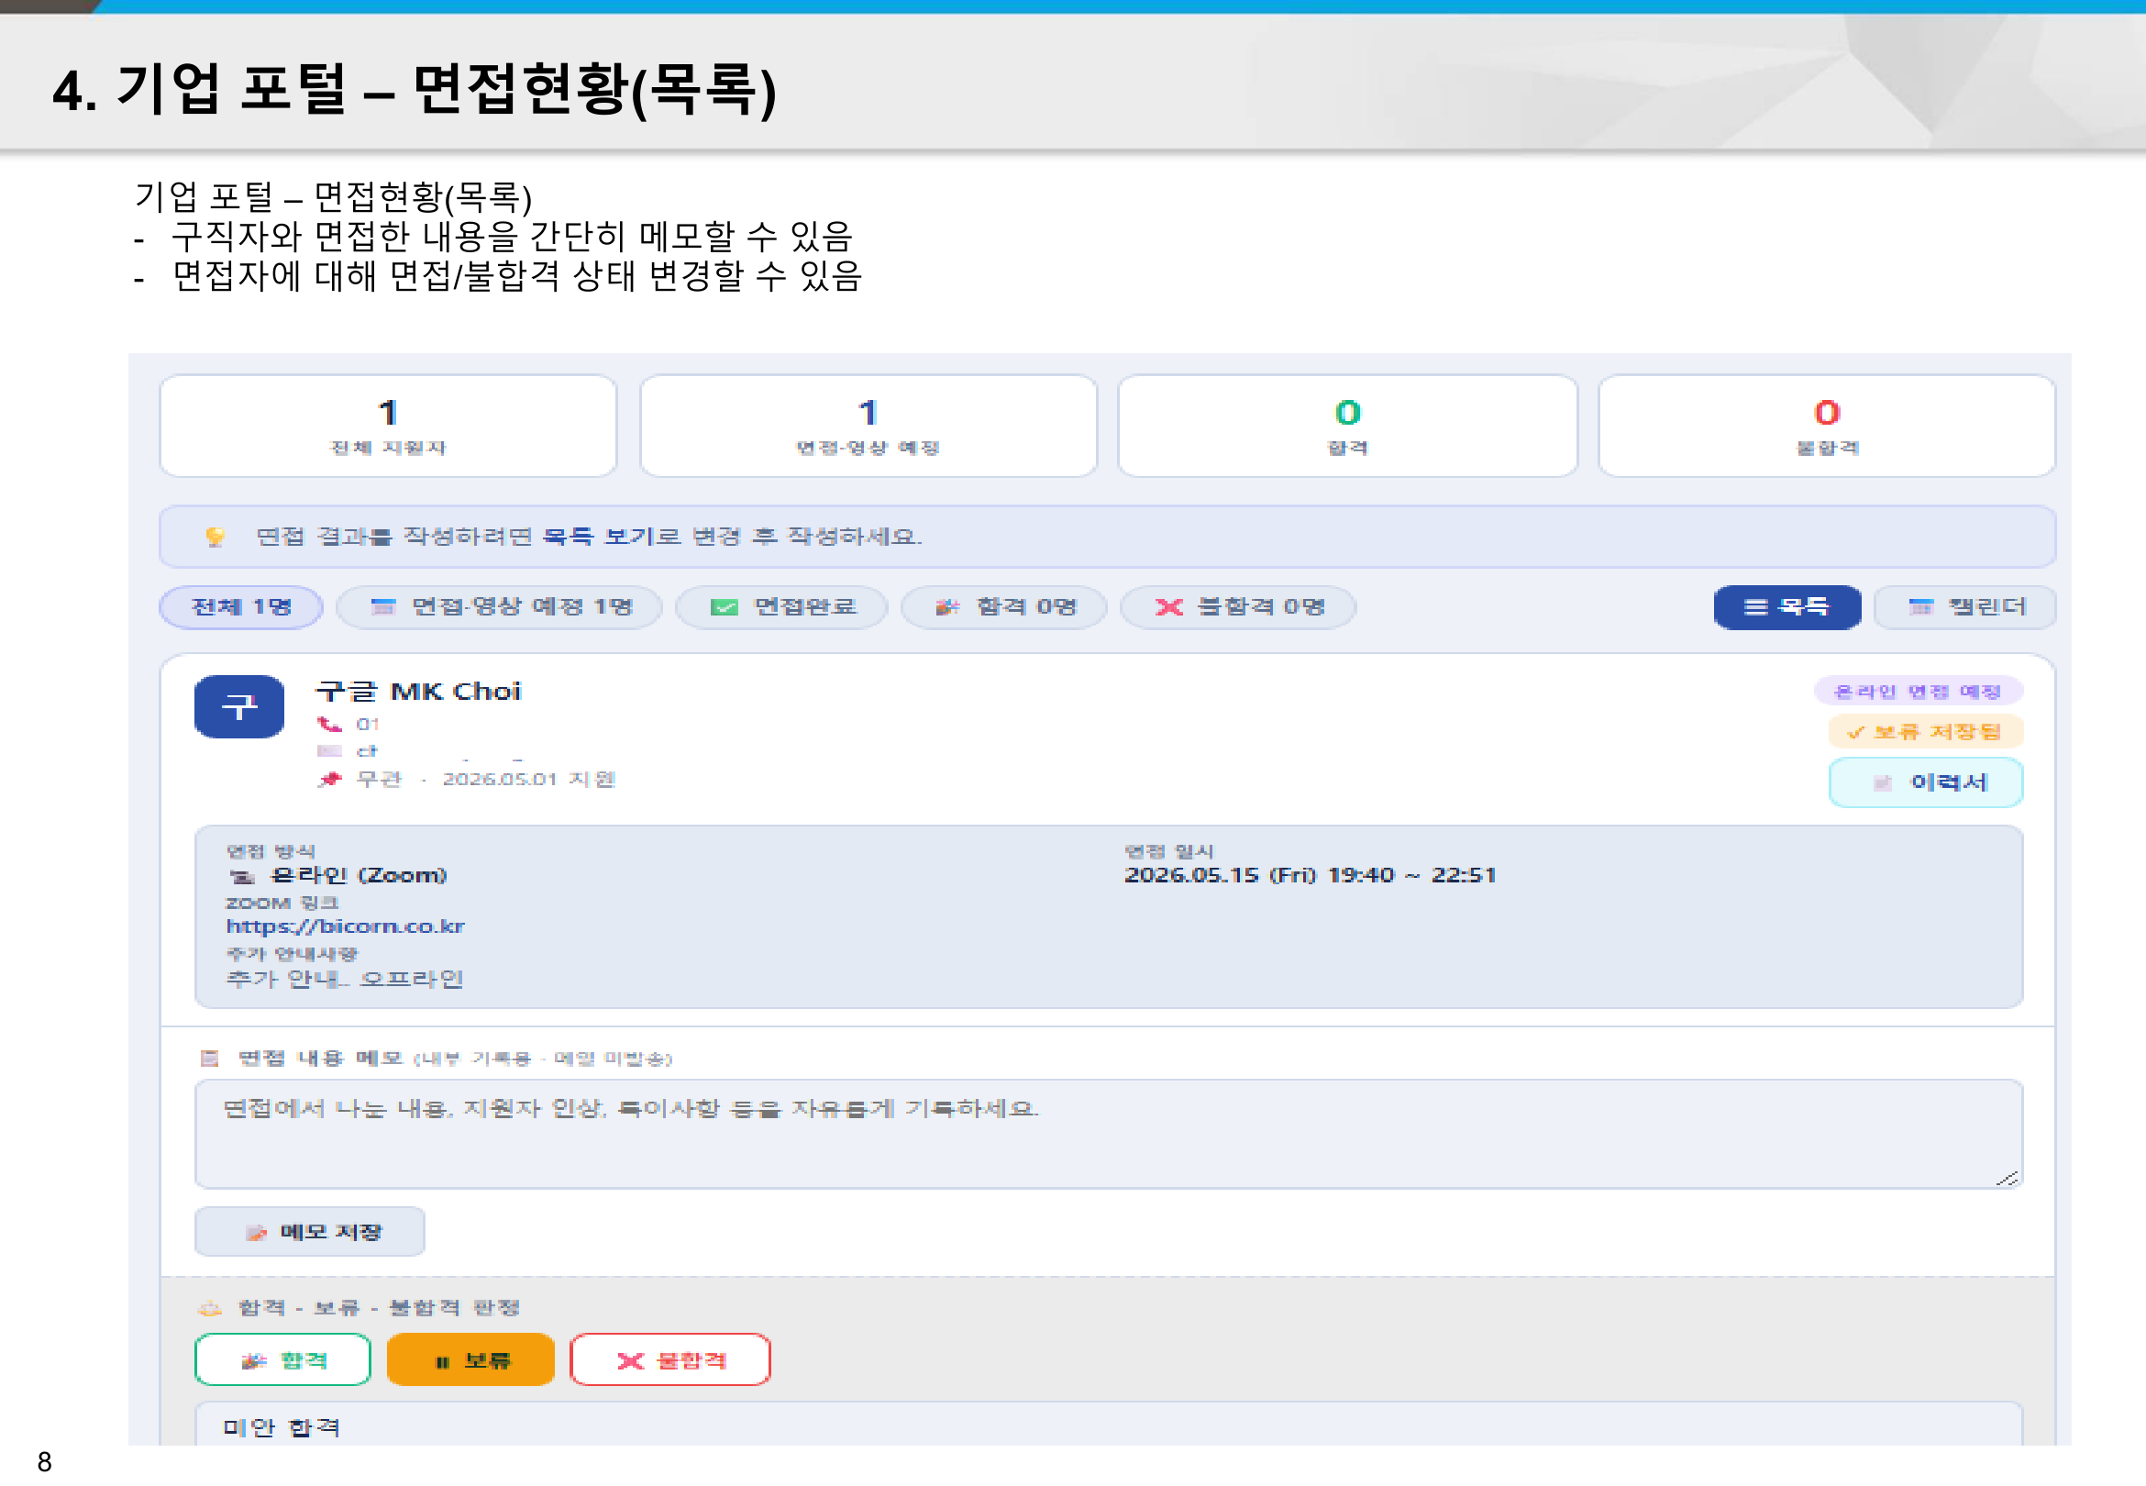Click the pushpin icon beside 무관
The width and height of the screenshot is (2146, 1486).
point(329,780)
